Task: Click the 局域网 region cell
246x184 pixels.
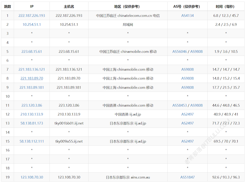Action: (x=128, y=25)
